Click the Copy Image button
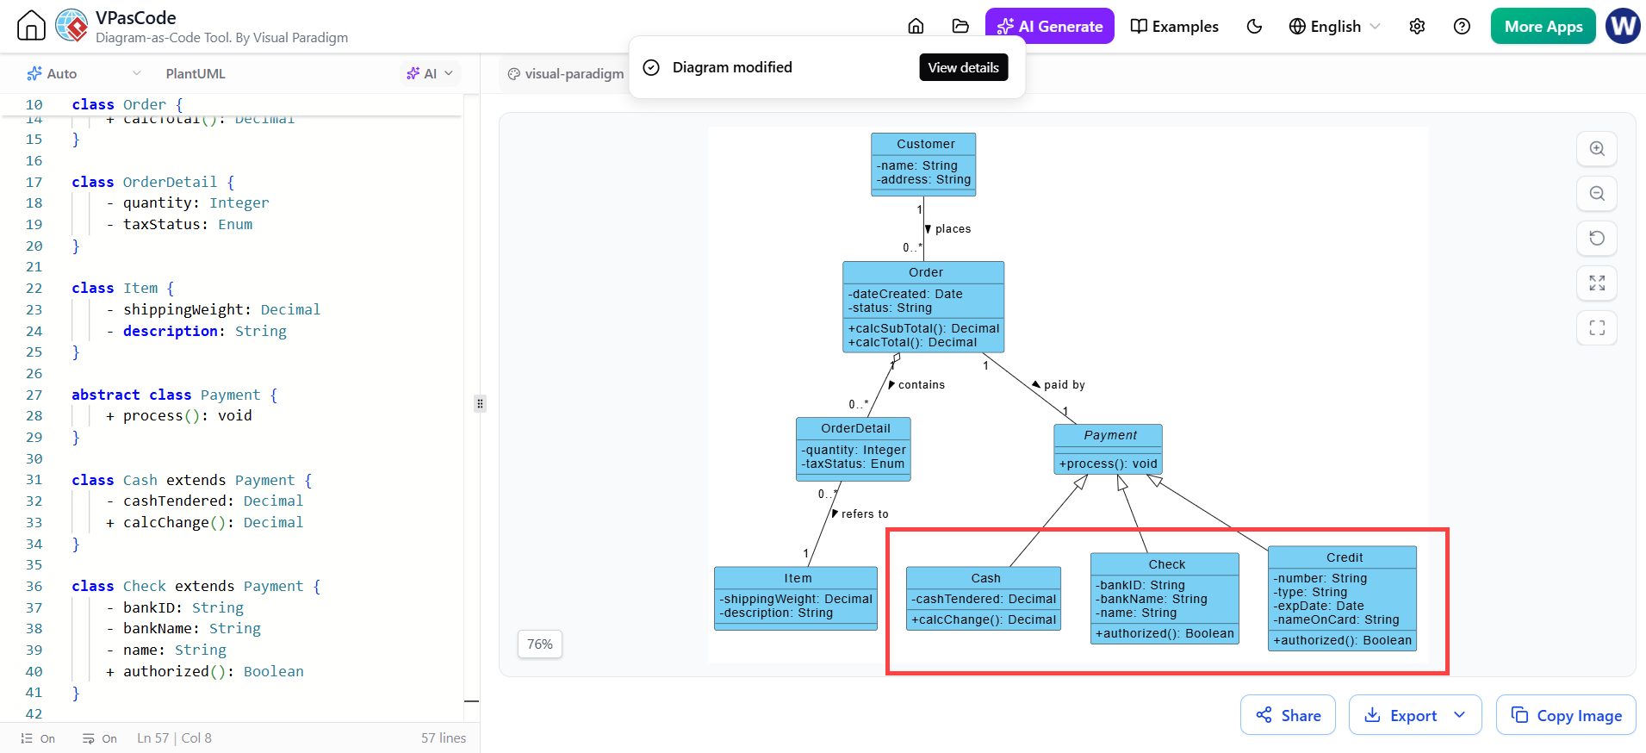 (x=1566, y=715)
